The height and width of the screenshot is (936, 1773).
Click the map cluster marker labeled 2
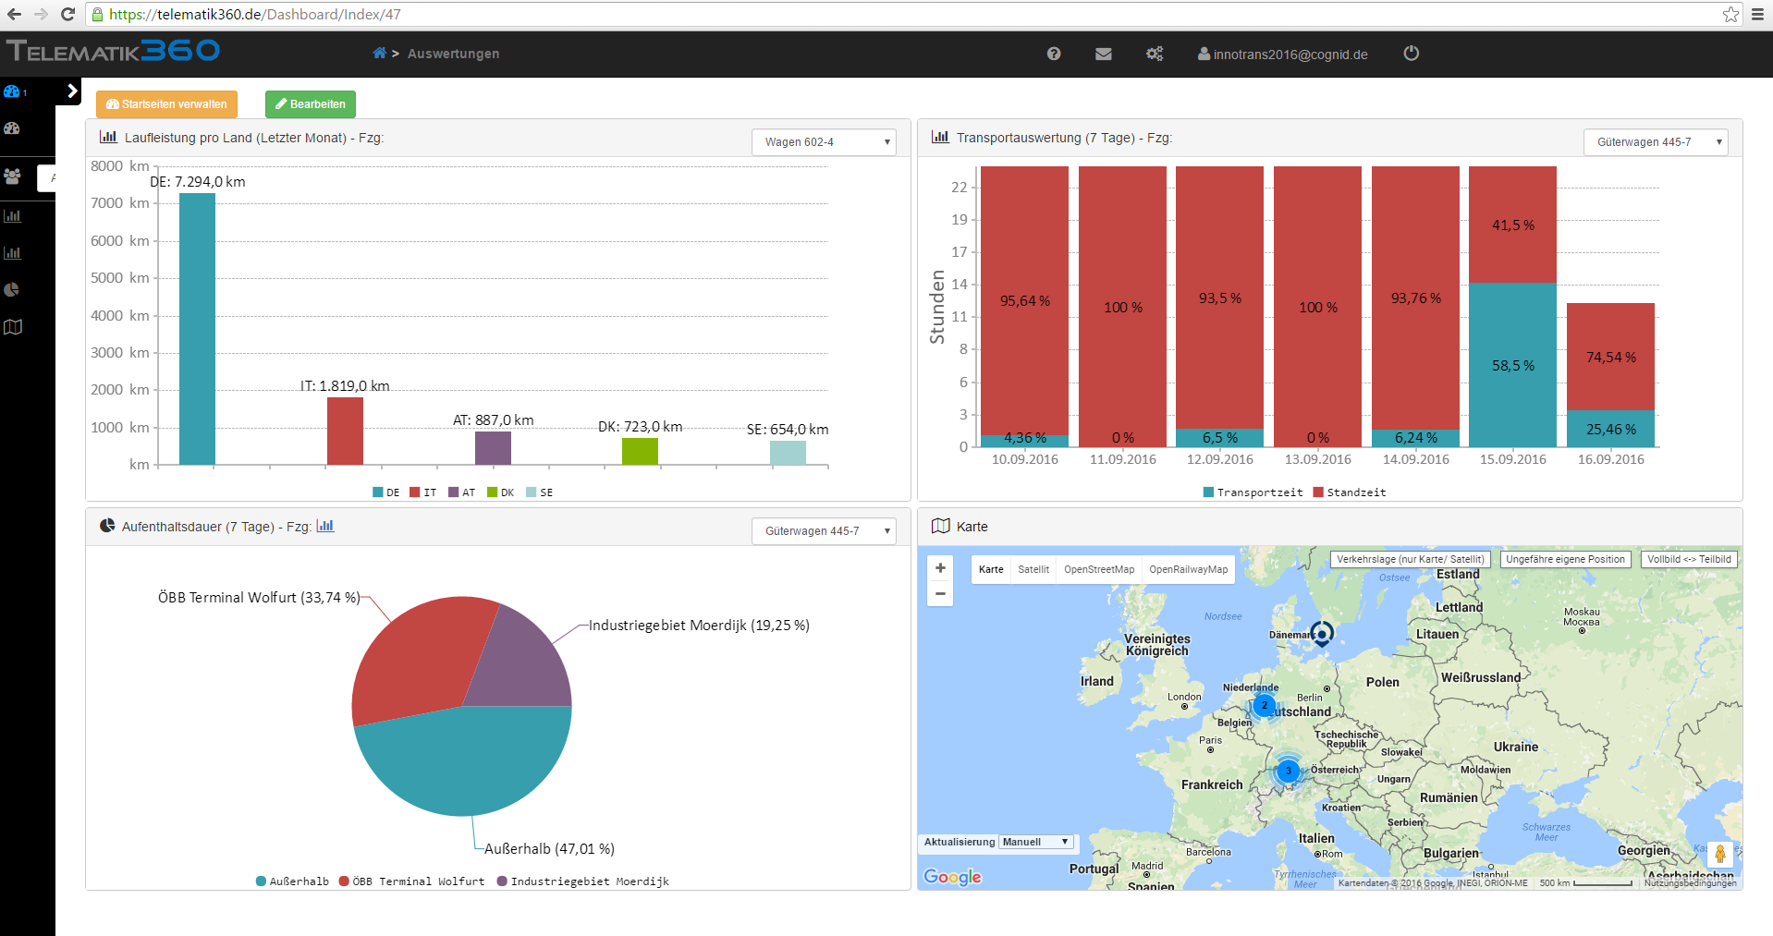1264,705
